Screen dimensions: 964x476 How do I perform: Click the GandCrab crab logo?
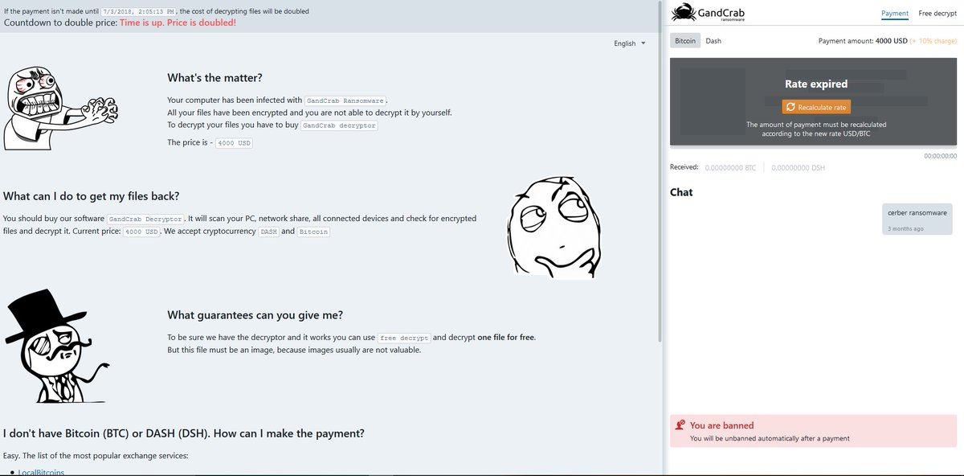click(685, 13)
